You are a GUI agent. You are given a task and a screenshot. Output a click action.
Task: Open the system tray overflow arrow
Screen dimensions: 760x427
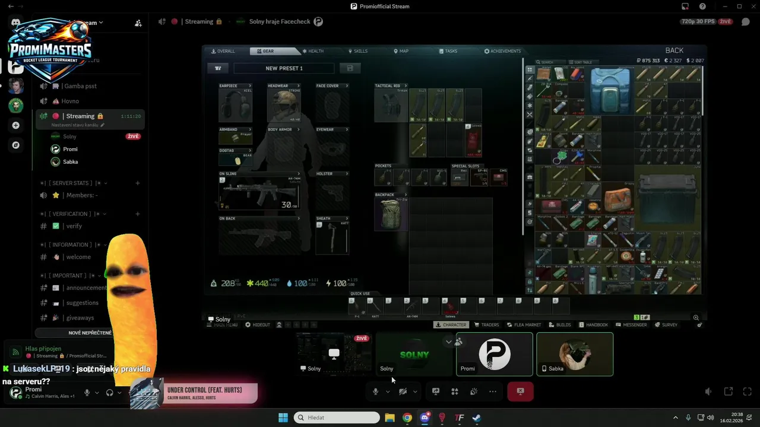(x=676, y=418)
